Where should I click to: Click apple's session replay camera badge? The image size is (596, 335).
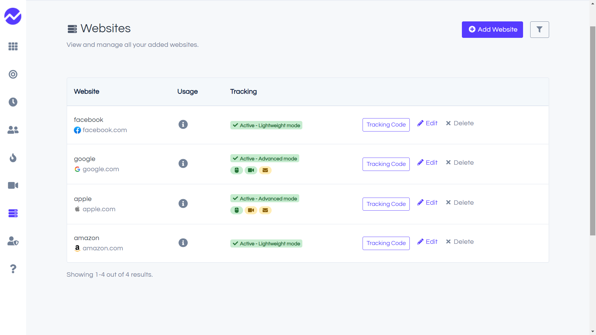[x=251, y=210]
